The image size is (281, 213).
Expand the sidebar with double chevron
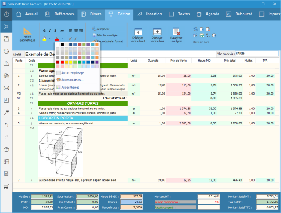click(6, 26)
